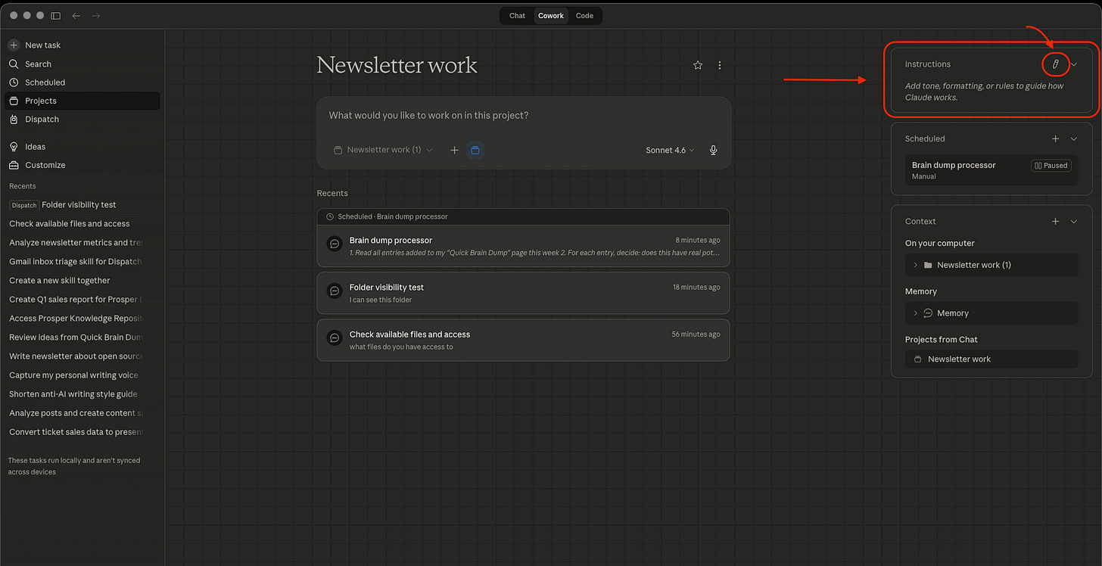Viewport: 1102px width, 566px height.
Task: Switch to the Code tab
Action: (x=584, y=16)
